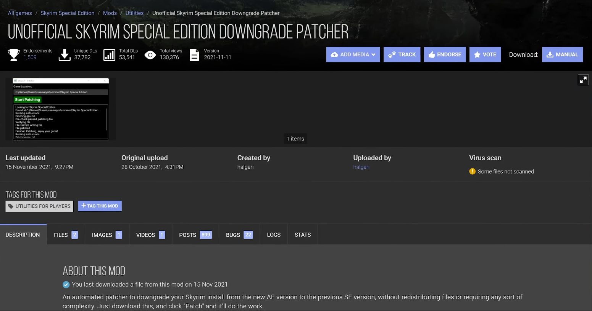Click the Total DLs value 53,541
This screenshot has height=311, width=592.
tap(127, 57)
